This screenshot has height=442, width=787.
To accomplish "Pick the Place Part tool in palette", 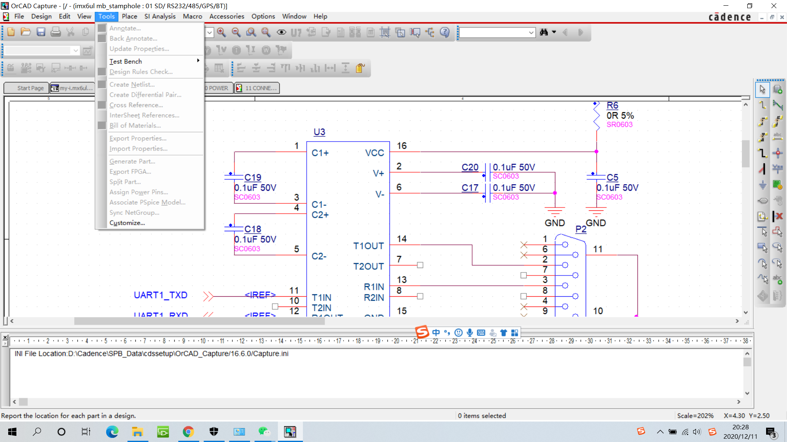I will [x=778, y=89].
